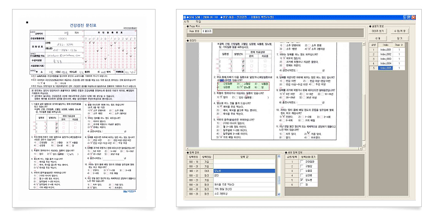Viewport: 435px width, 216px height.
Task: Maximize the data verification window
Action: pyautogui.click(x=409, y=17)
